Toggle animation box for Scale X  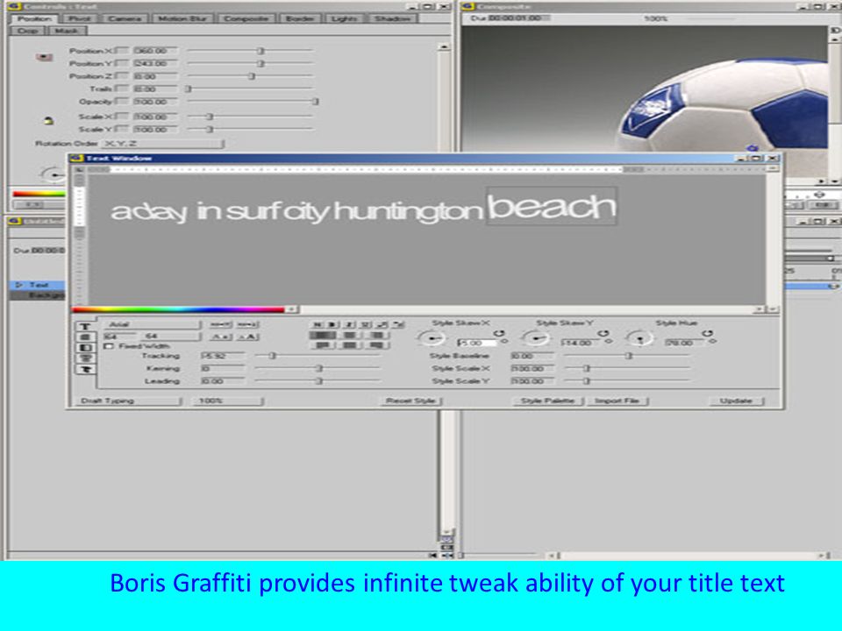[123, 117]
